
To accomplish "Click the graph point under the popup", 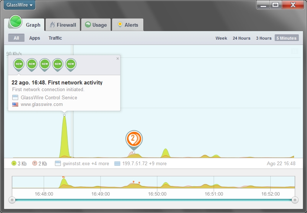I will pos(65,115).
